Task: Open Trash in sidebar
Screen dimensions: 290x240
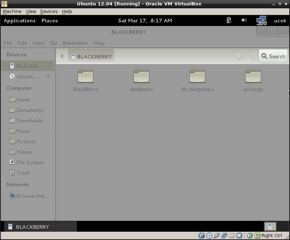Action: [x=27, y=173]
